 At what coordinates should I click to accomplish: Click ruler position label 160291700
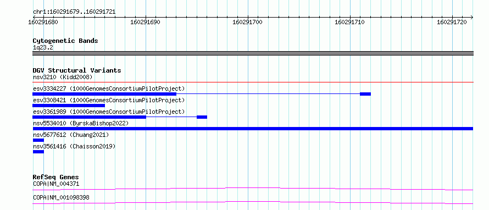pos(248,22)
